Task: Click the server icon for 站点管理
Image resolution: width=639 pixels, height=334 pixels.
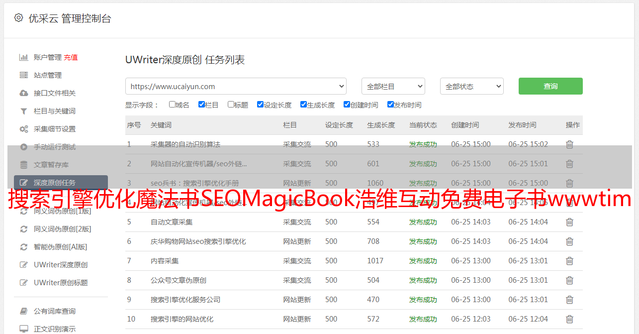Action: point(23,75)
